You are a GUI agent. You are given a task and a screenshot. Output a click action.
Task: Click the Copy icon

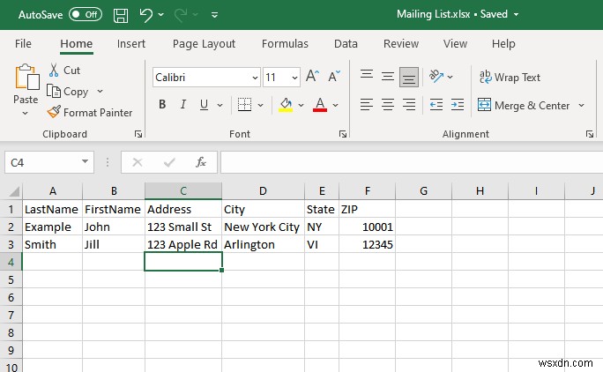point(54,91)
